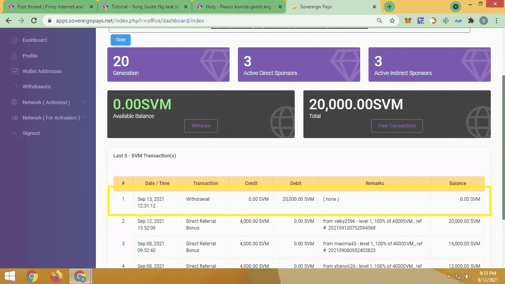
Task: Click the 20,000.00SVM Total amount
Action: click(356, 104)
